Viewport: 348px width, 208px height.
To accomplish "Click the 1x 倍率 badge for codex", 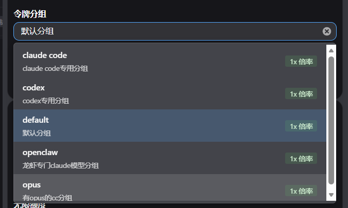I will click(x=301, y=93).
